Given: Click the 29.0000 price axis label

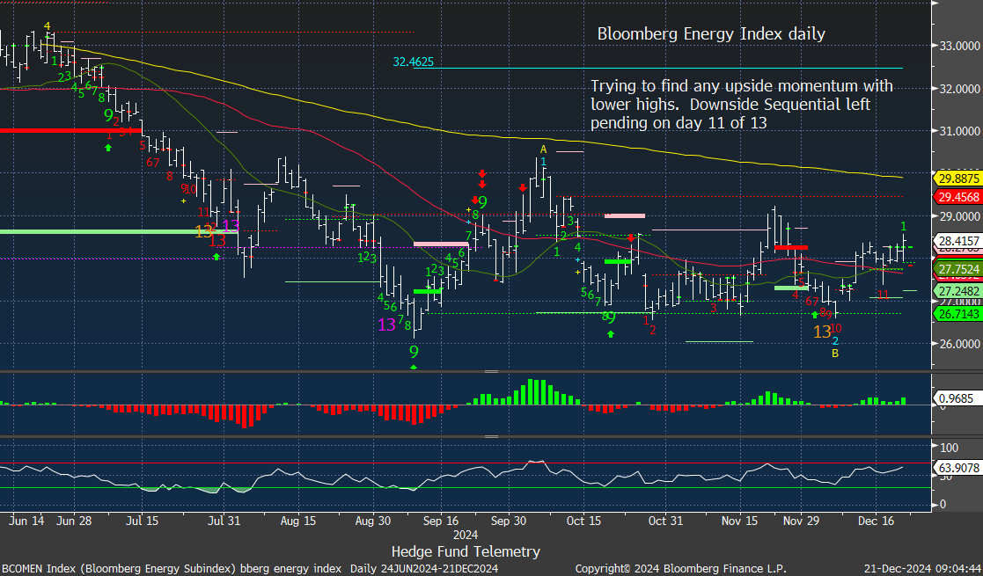Looking at the screenshot, I should tap(959, 216).
